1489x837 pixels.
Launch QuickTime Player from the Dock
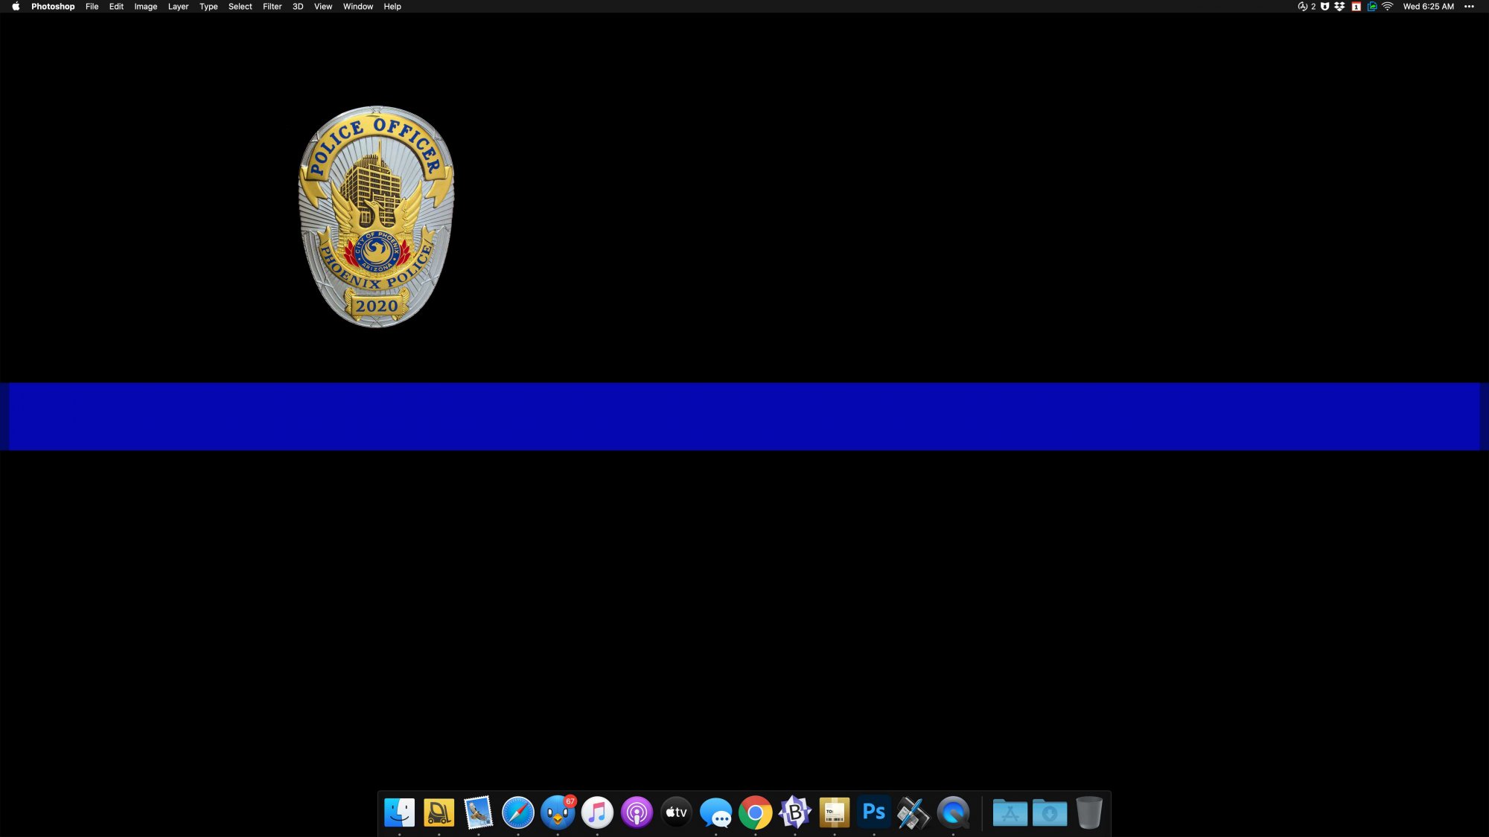pos(954,812)
